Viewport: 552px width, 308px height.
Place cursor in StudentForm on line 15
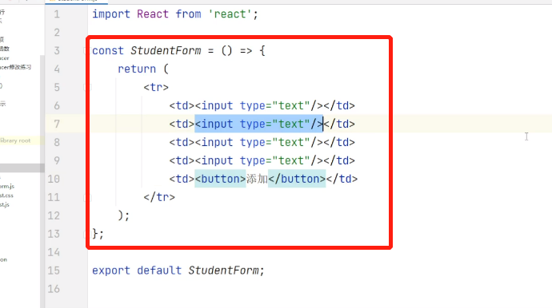[x=223, y=270]
